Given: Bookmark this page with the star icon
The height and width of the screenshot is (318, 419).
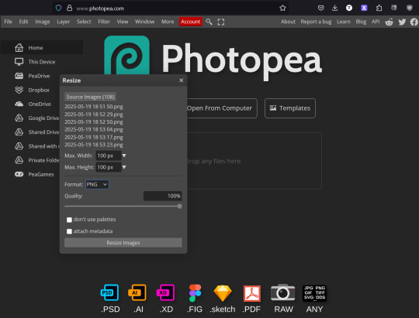Looking at the screenshot, I should 282,9.
